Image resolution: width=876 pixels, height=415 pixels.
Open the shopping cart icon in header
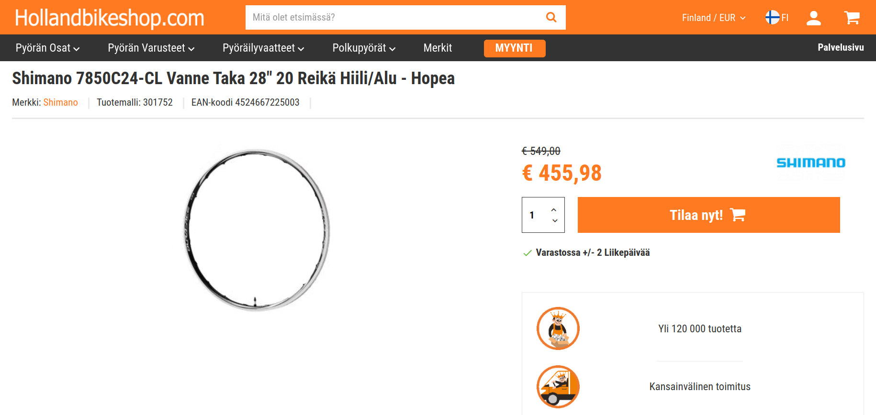(852, 18)
